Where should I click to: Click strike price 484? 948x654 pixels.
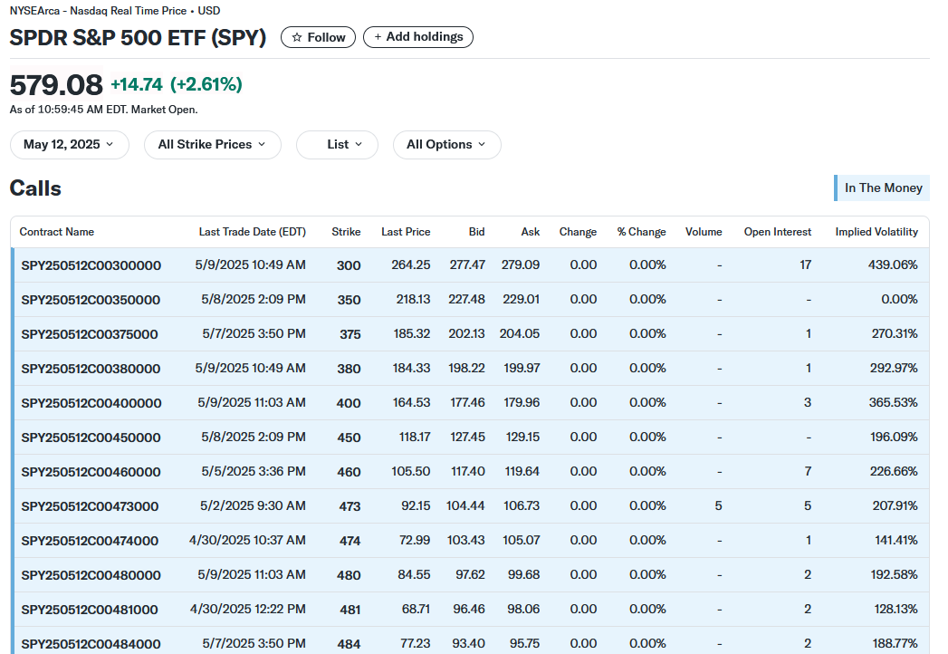tap(349, 644)
